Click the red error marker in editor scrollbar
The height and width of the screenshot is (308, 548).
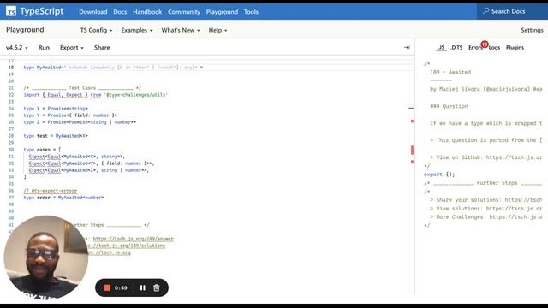[x=413, y=150]
